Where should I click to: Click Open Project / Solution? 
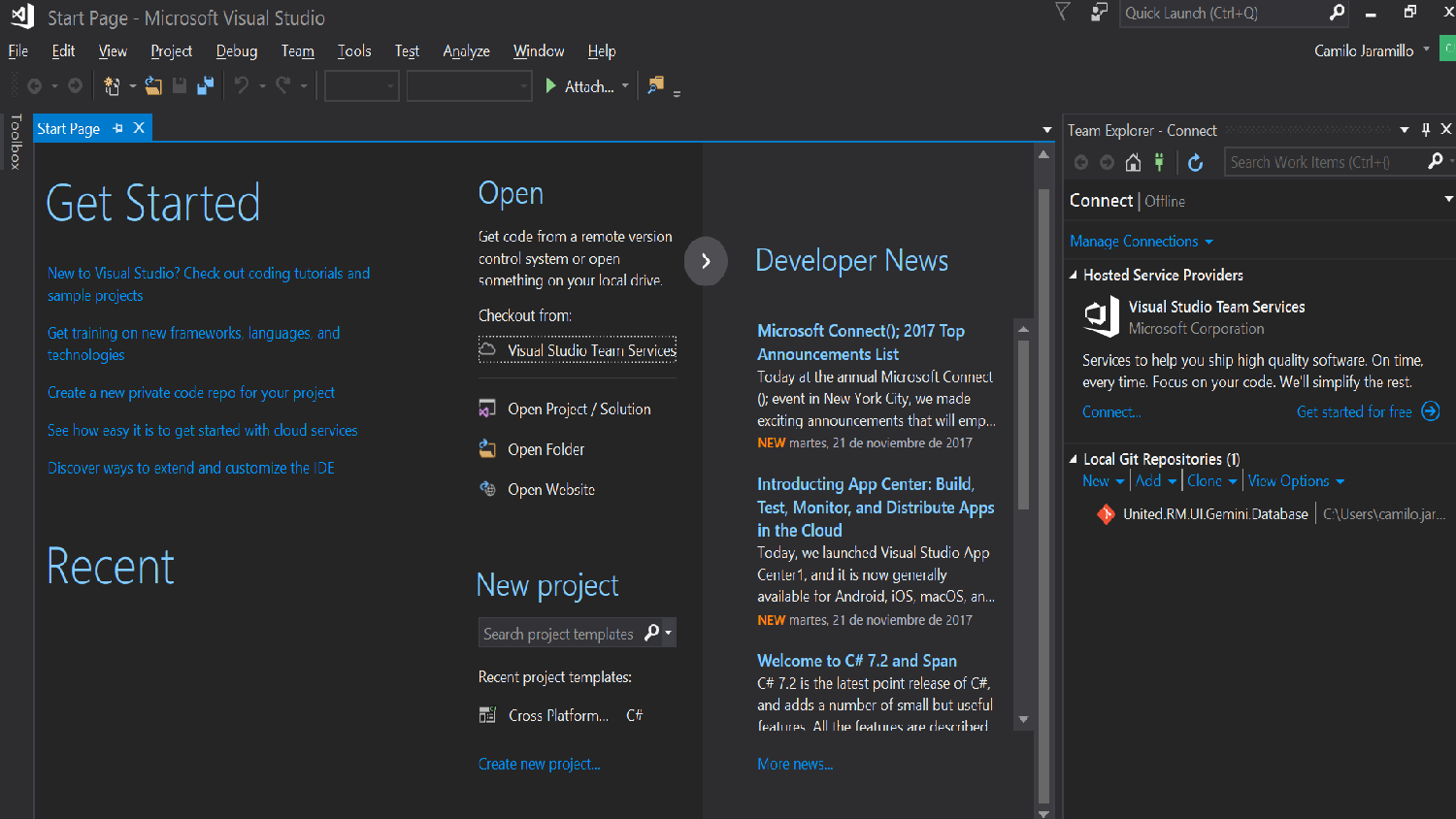pyautogui.click(x=579, y=409)
